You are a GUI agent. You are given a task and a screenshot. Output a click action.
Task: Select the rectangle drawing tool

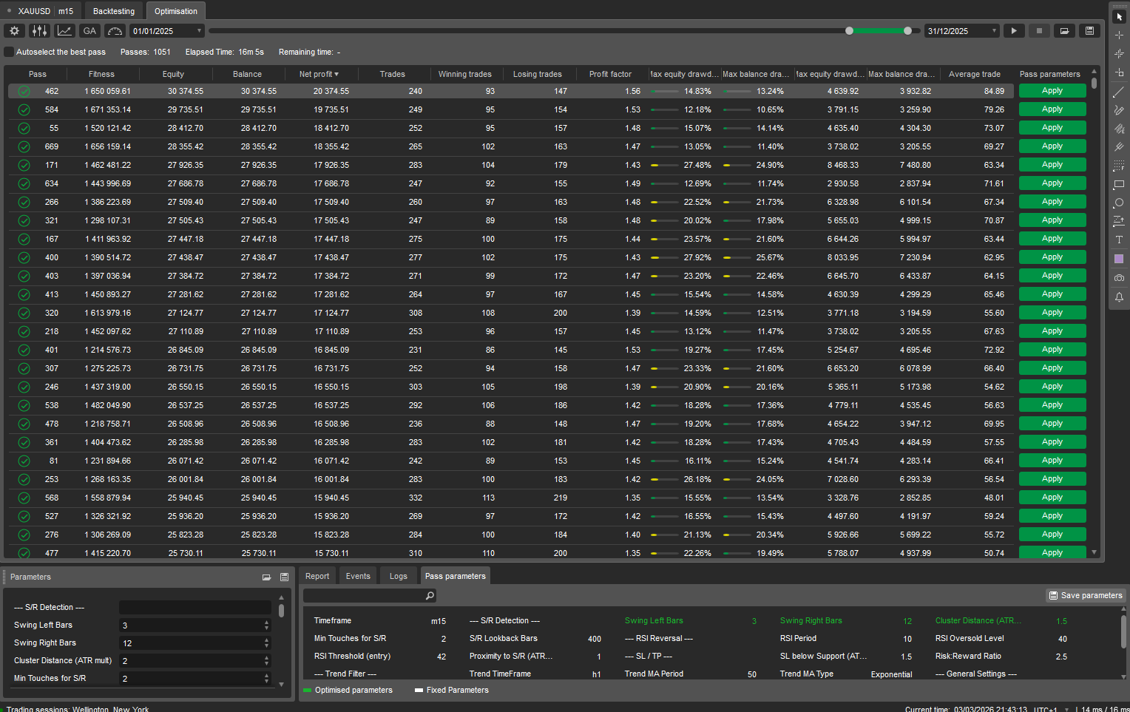[x=1119, y=184]
